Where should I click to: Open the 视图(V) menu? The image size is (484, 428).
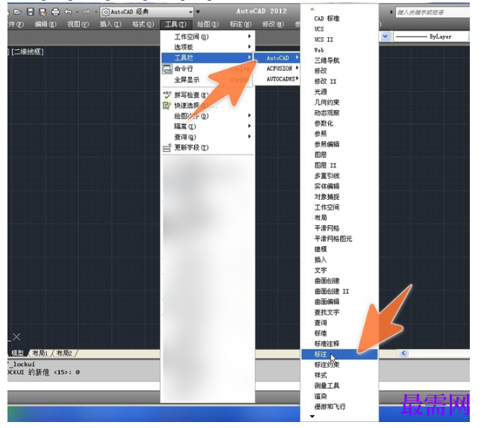(78, 24)
